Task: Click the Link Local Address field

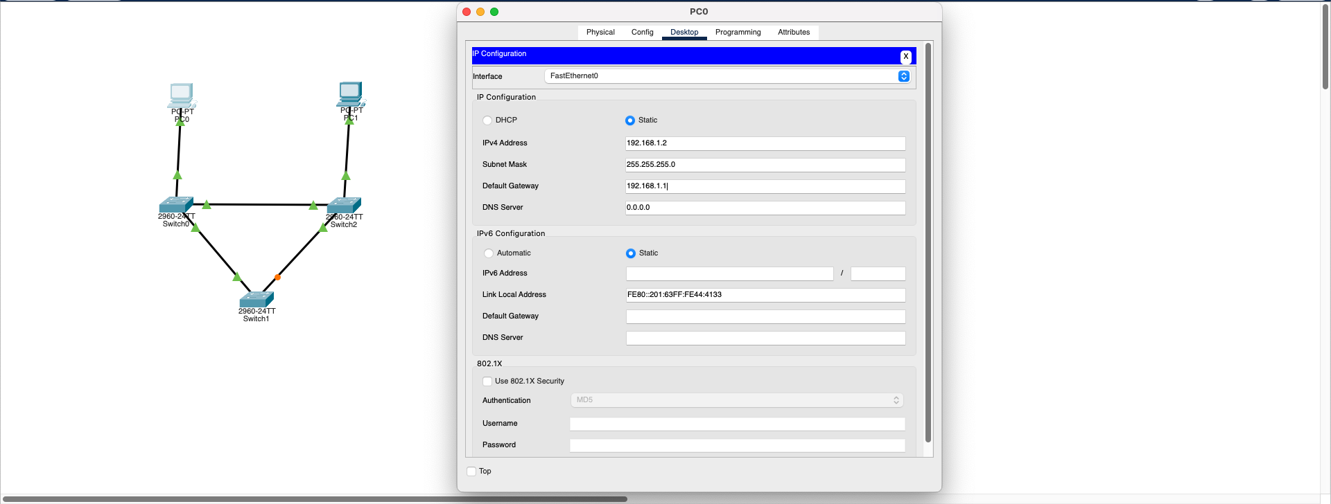Action: tap(765, 295)
